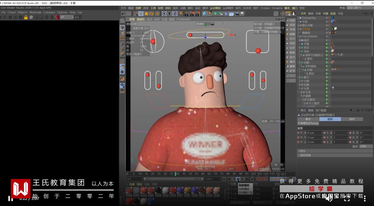Image resolution: width=374 pixels, height=206 pixels.
Task: Click the Floor/environment grid icon in toolbar
Action: [x=231, y=14]
